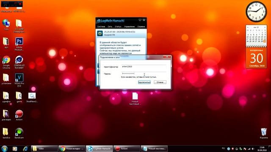271x152 pixels.
Task: Click the Hamachi power button icon
Action: coord(100,33)
